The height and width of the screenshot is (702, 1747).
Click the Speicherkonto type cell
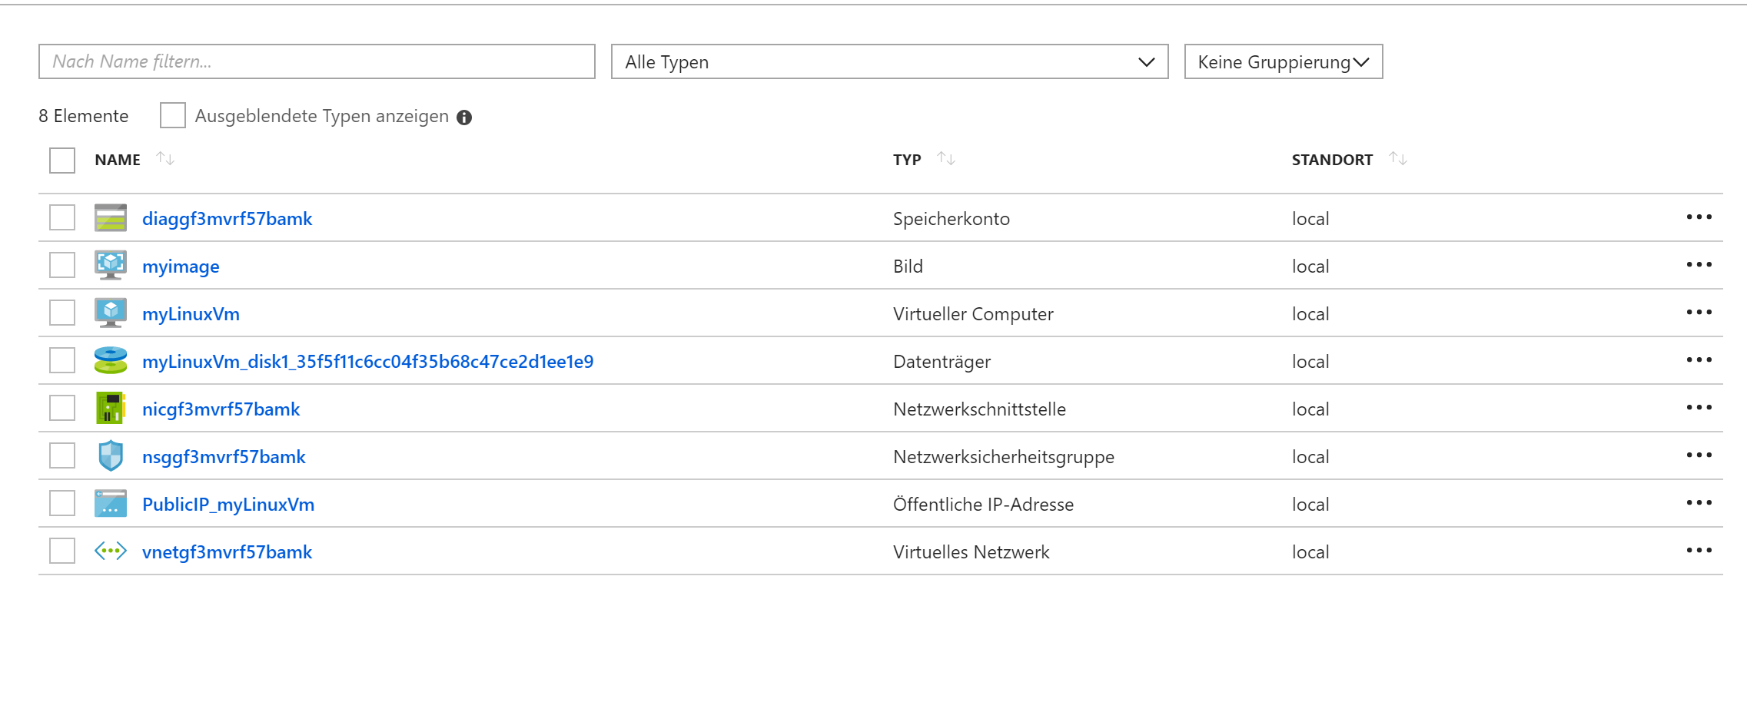tap(952, 219)
